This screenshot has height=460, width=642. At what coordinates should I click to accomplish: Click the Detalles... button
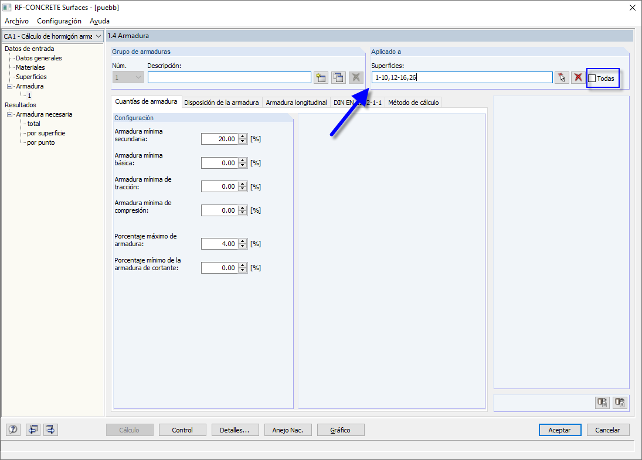(x=235, y=430)
